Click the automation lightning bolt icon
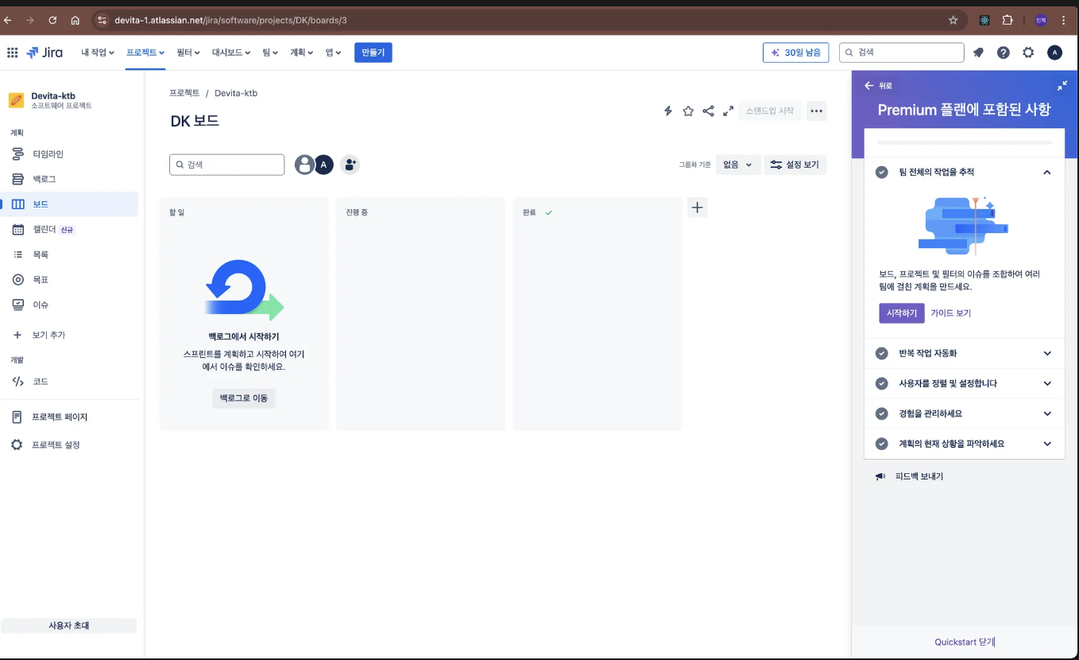Screen dimensions: 1079x660 click(x=668, y=111)
